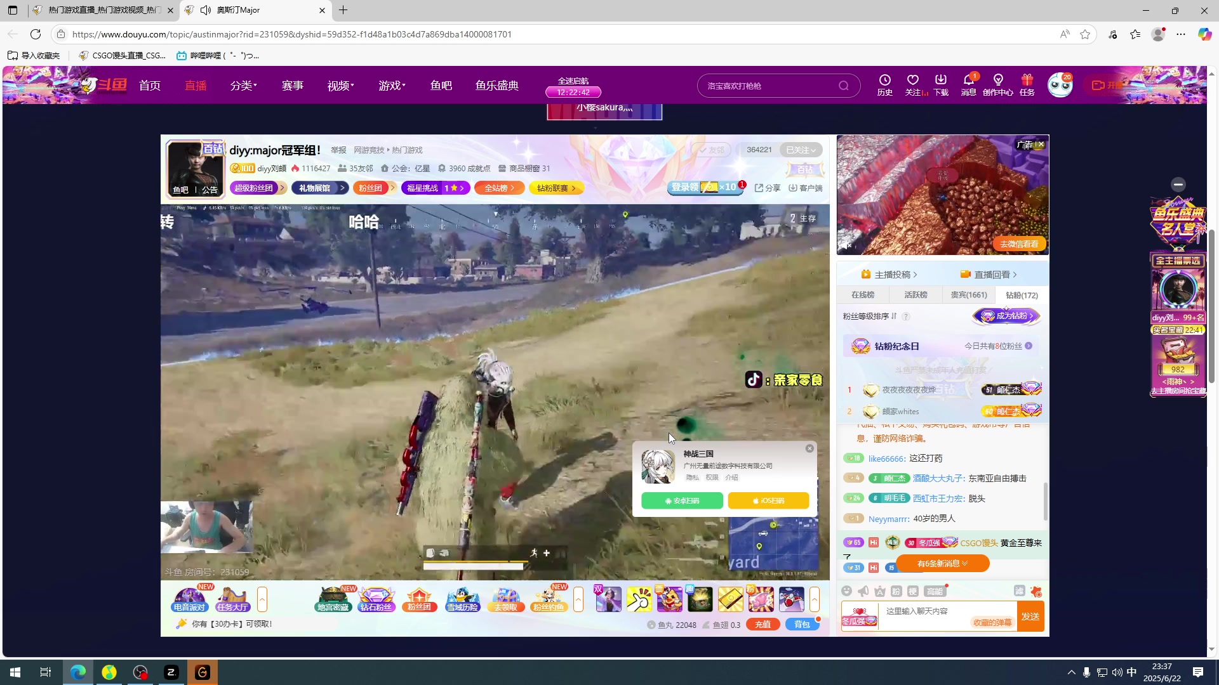Expand 直播回看 section
The height and width of the screenshot is (685, 1219).
[x=989, y=274]
